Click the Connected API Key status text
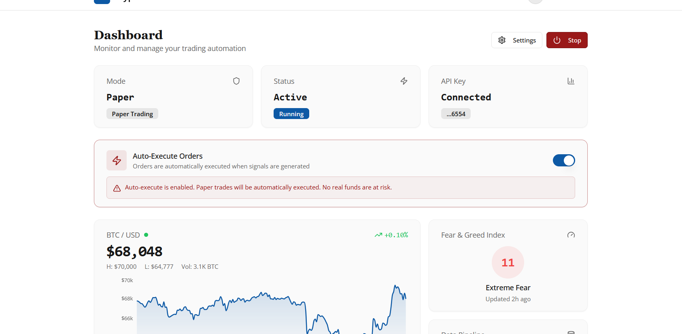 466,97
